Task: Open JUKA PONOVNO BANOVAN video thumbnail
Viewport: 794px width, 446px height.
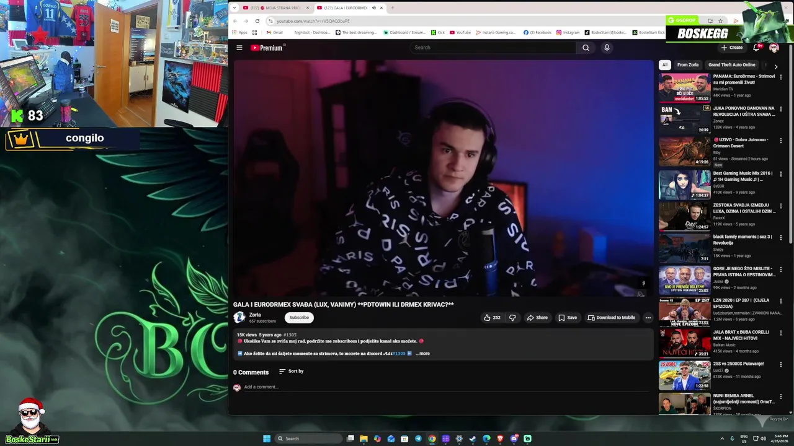Action: click(684, 120)
